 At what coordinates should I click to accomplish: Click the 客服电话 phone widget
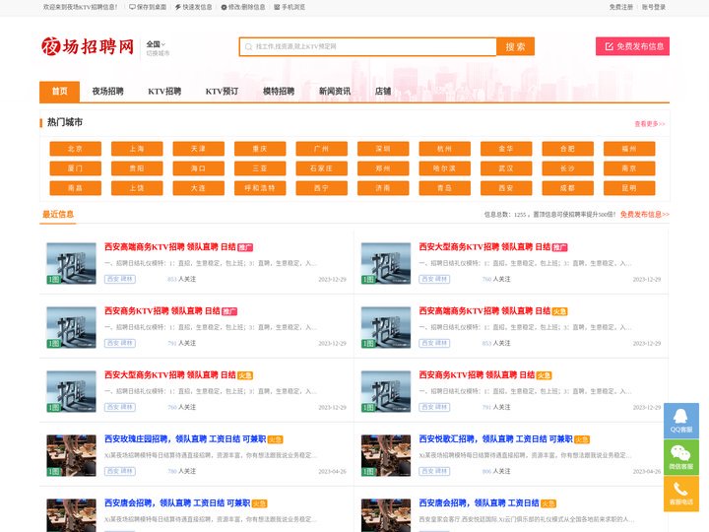681,494
